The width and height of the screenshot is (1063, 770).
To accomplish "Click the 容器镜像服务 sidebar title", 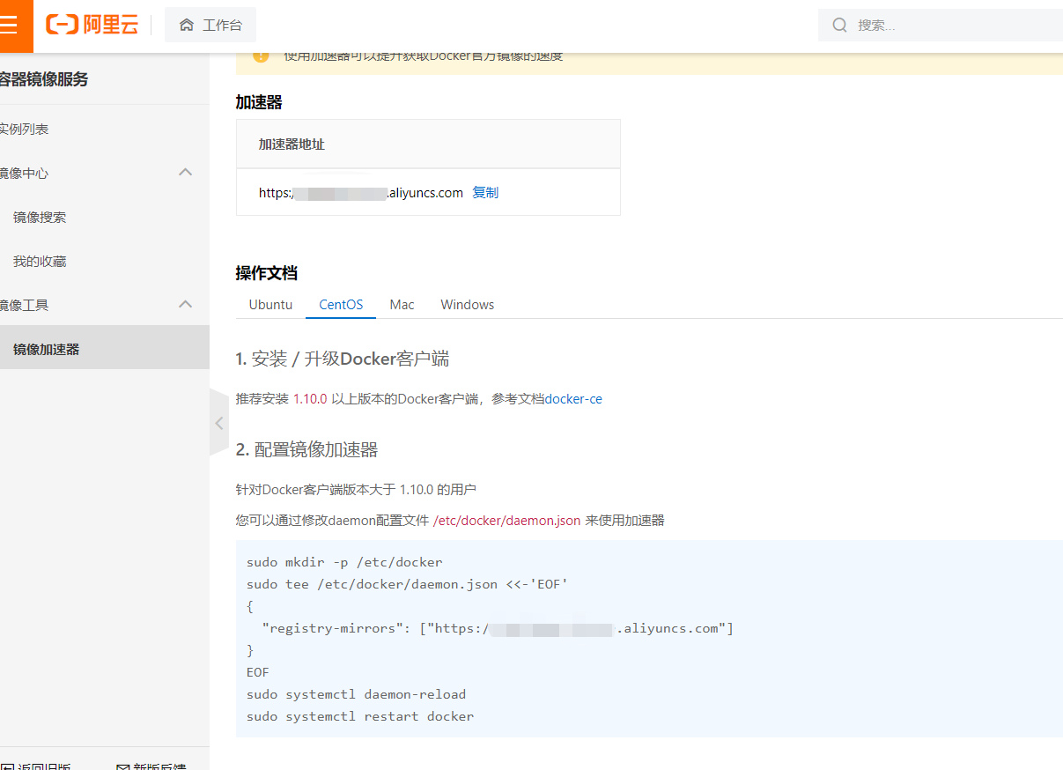I will 44,79.
